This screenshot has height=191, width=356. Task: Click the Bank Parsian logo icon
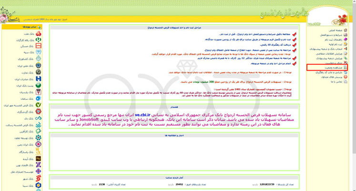pyautogui.click(x=39, y=92)
